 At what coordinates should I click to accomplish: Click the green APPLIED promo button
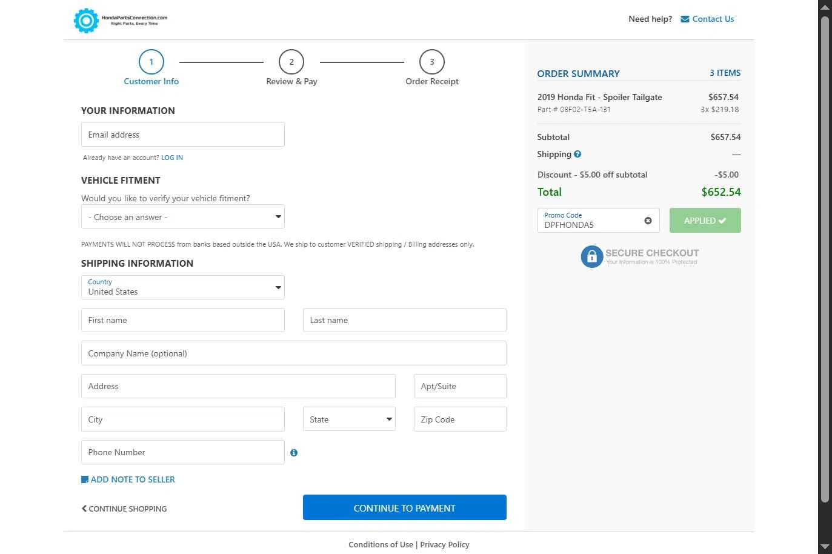[x=705, y=221]
